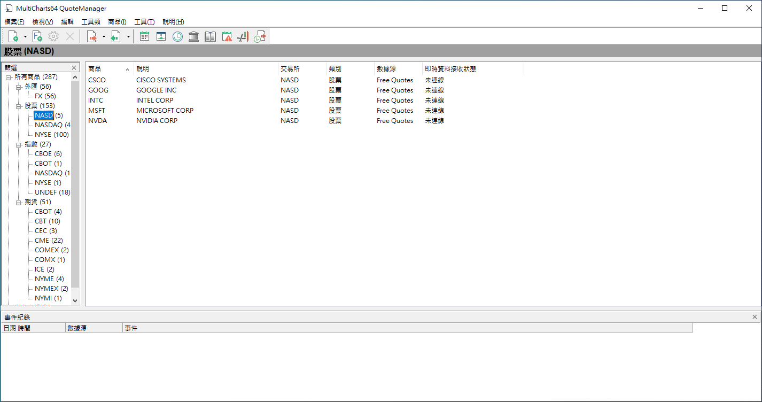Close the 篩選 filter panel

pos(74,67)
